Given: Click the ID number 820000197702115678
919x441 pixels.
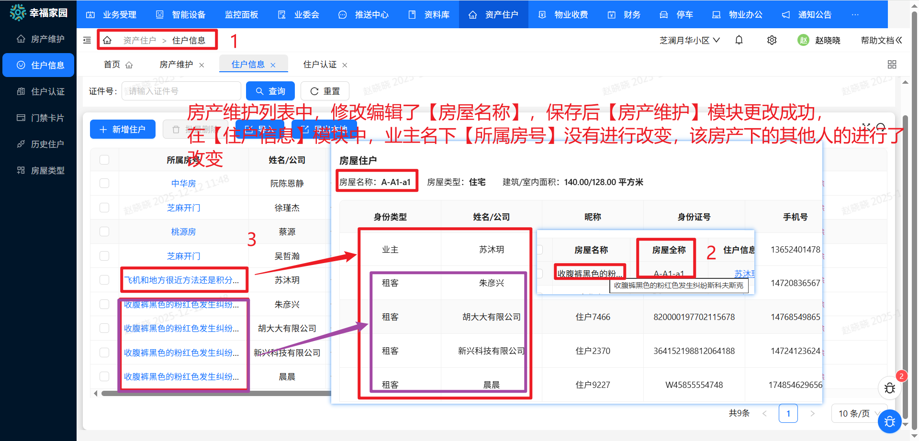Looking at the screenshot, I should (x=694, y=317).
